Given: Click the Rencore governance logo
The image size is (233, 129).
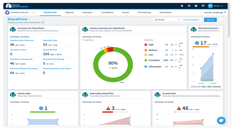Looking at the screenshot, I should [x=17, y=6].
